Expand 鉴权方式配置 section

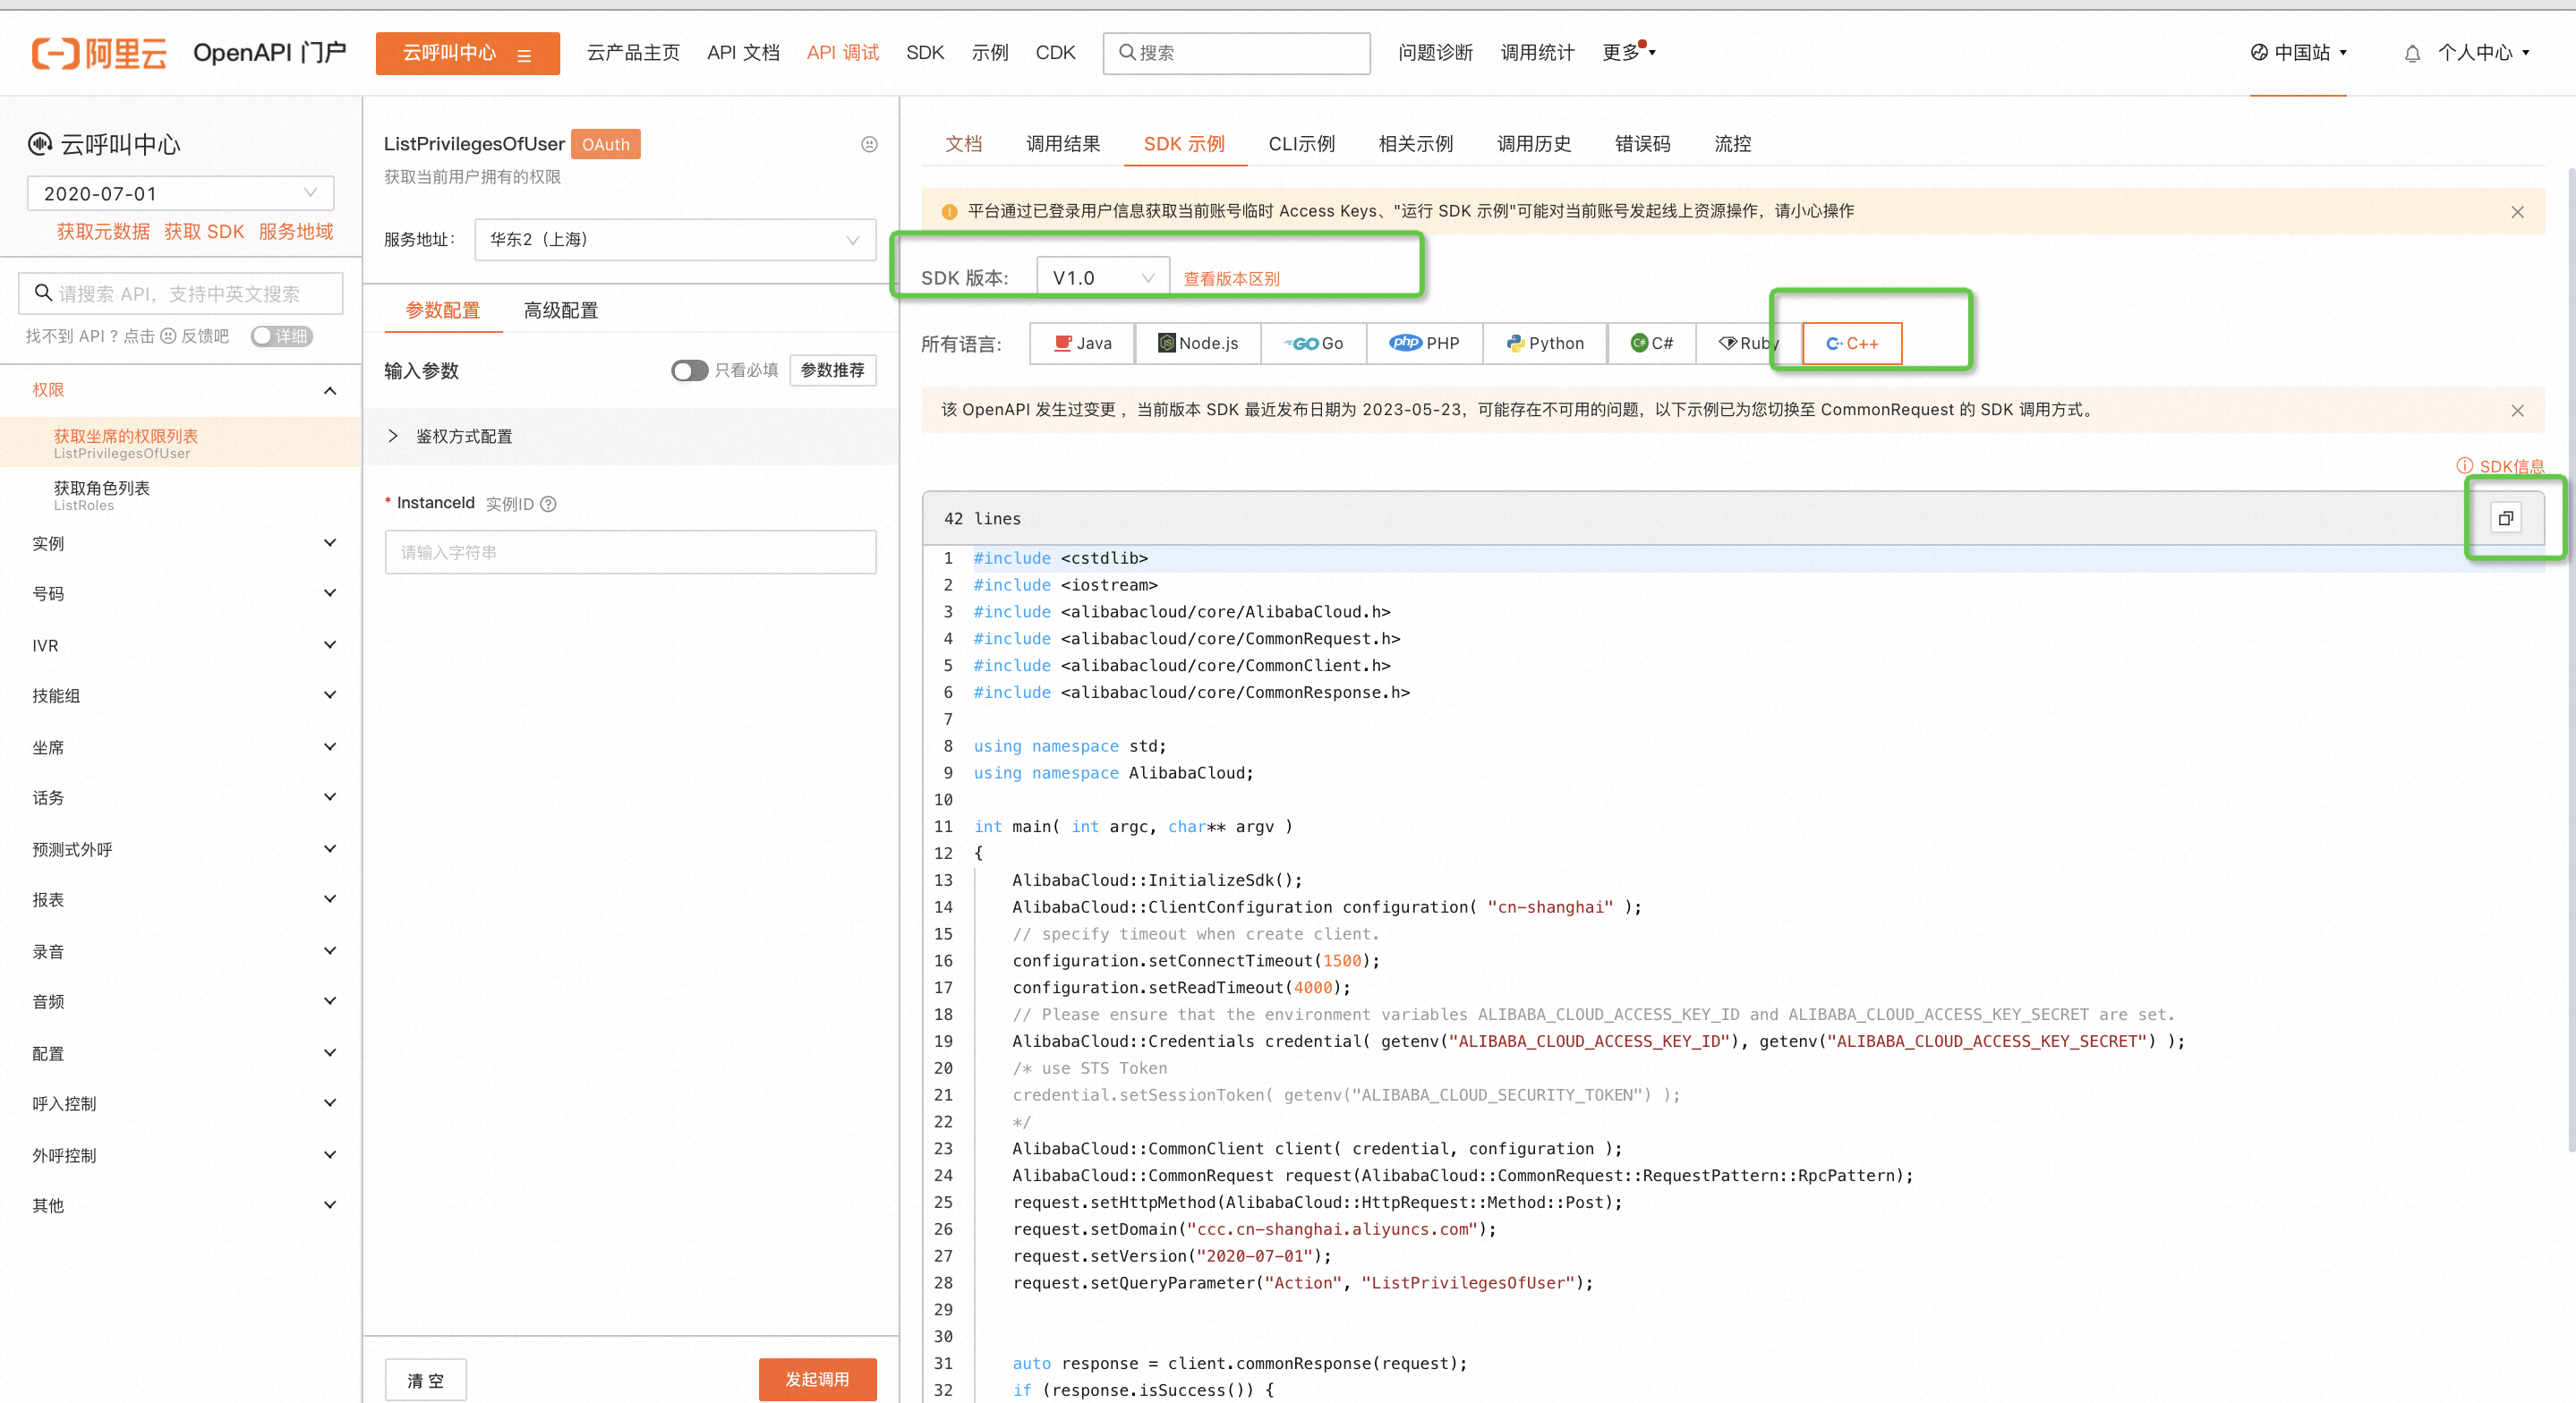coord(631,437)
